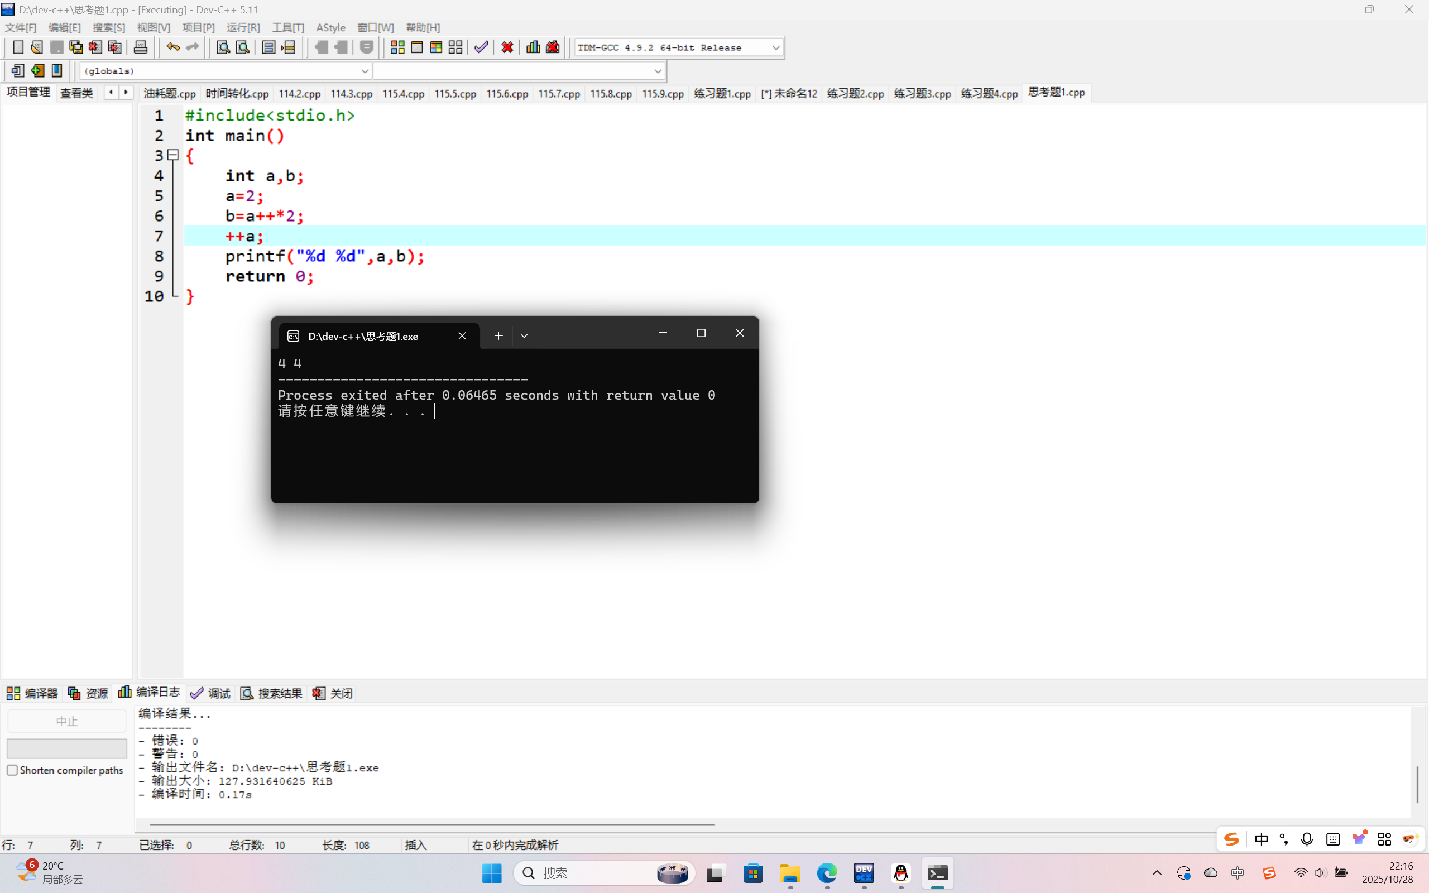Screen dimensions: 1429x893
Task: Click the 关闭 bottom panel button
Action: pos(333,693)
